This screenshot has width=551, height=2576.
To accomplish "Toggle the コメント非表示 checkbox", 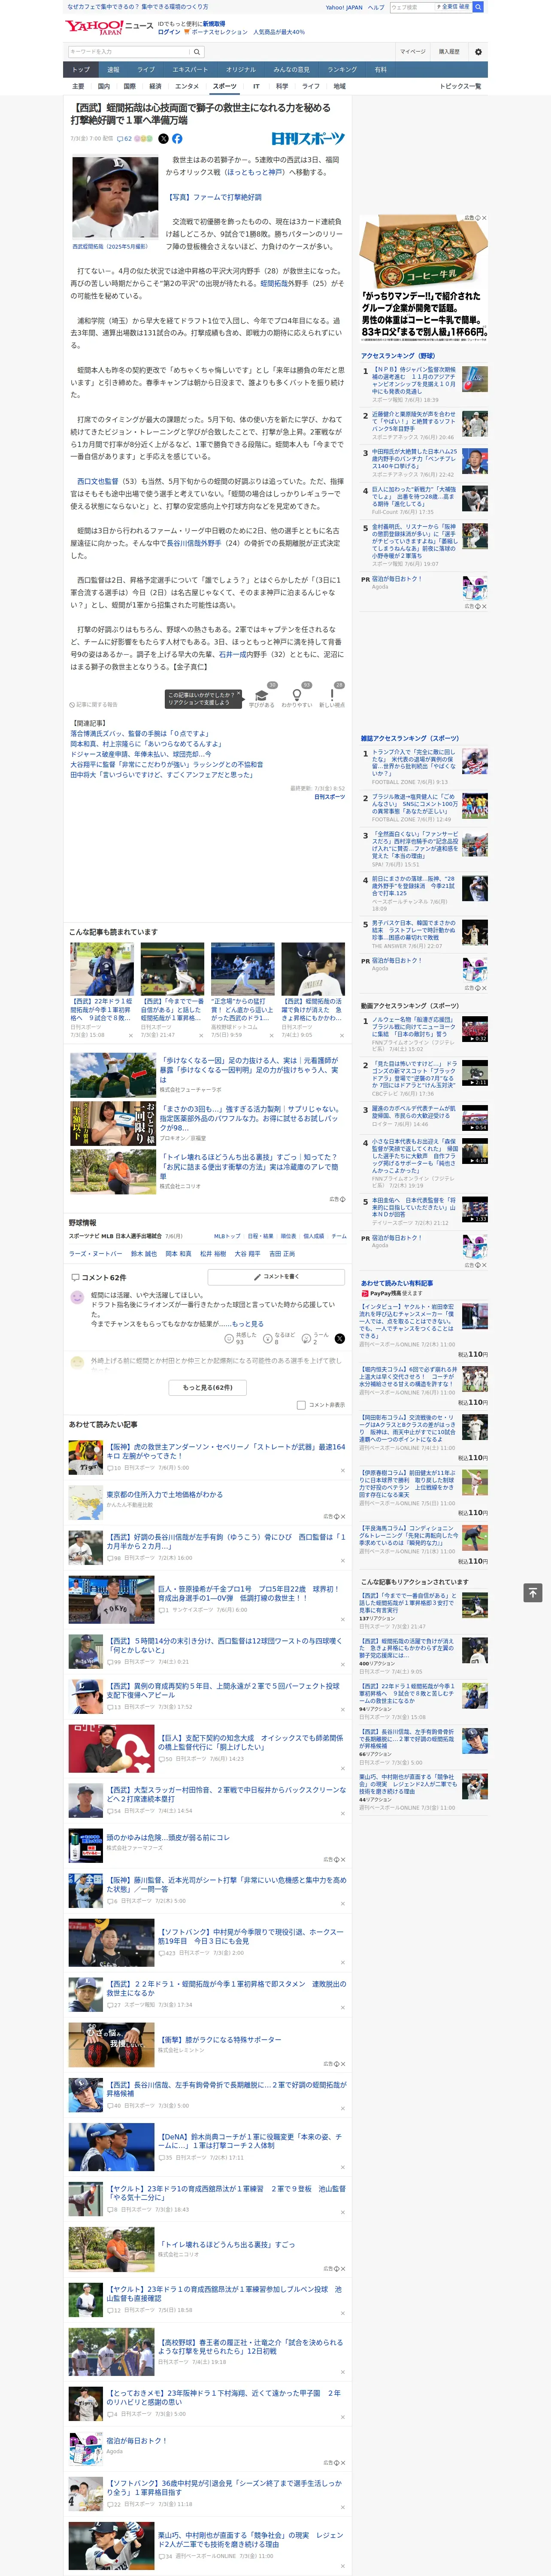I will click(301, 1405).
